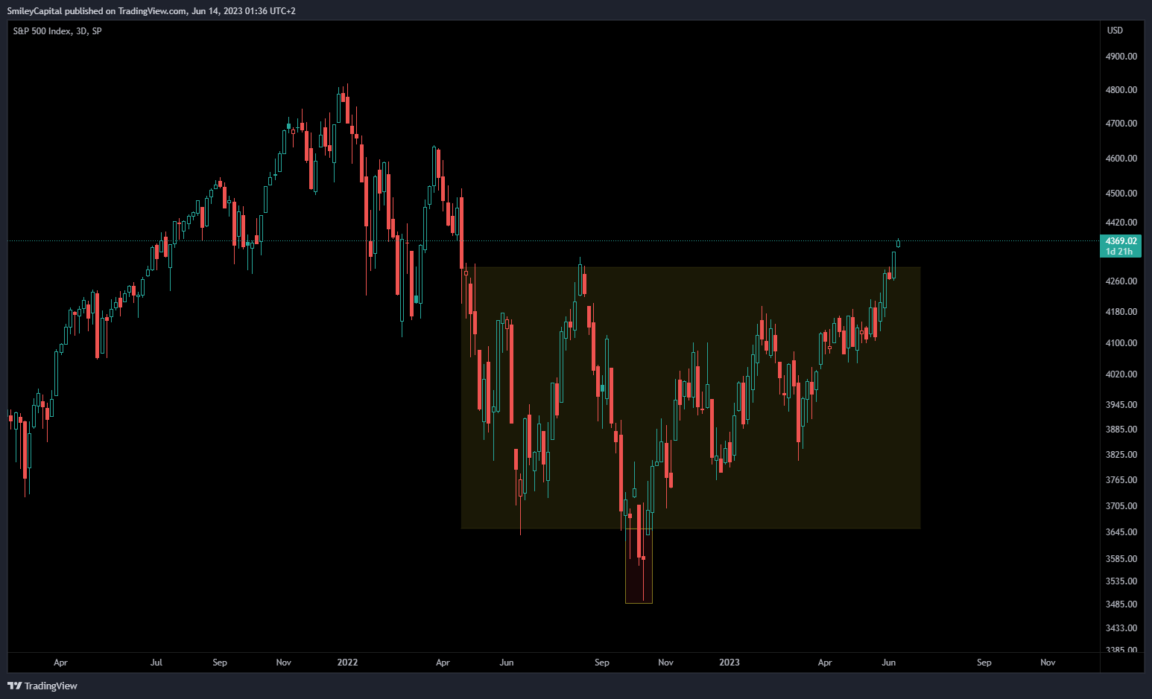
Task: Click the 4700.00 price axis label
Action: pos(1121,124)
